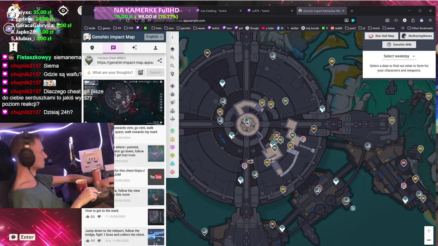Open the English language dropdown
The image size is (438, 246).
154,37
